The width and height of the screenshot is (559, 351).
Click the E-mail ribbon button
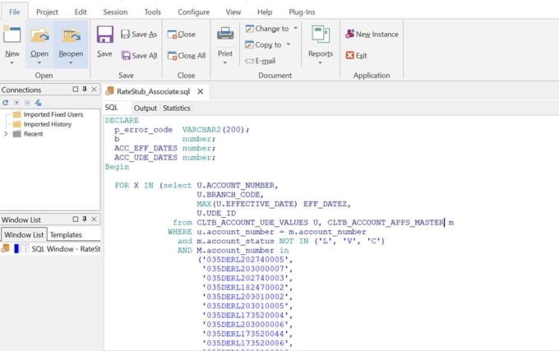(261, 61)
